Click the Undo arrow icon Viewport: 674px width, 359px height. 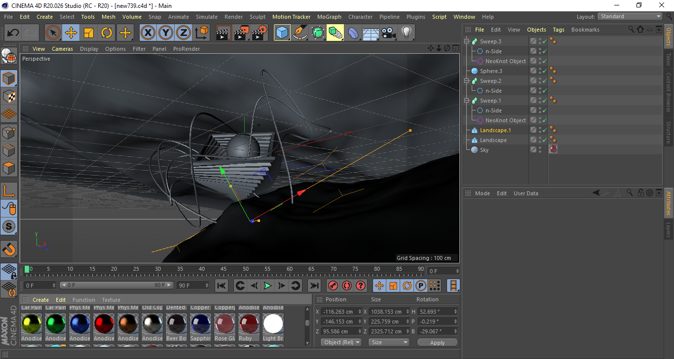click(x=13, y=33)
